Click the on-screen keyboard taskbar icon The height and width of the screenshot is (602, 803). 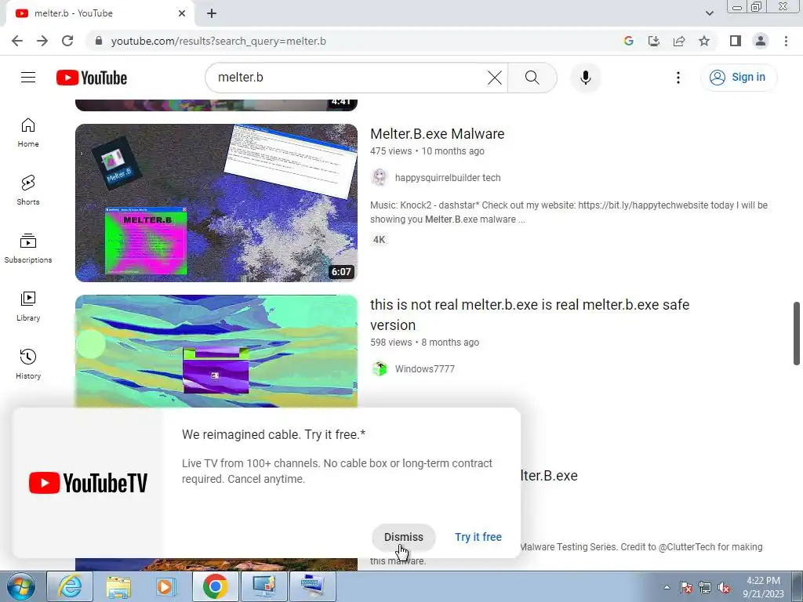pyautogui.click(x=312, y=586)
